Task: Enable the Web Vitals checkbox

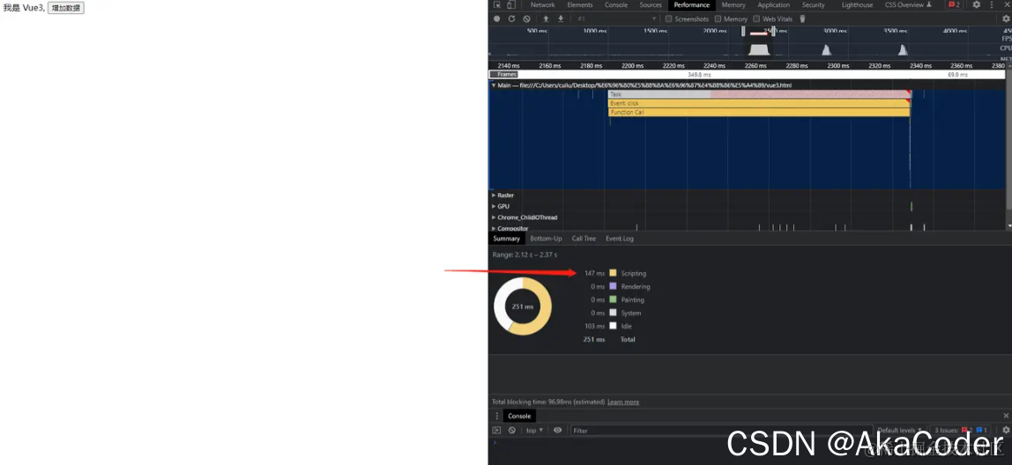Action: (x=756, y=18)
